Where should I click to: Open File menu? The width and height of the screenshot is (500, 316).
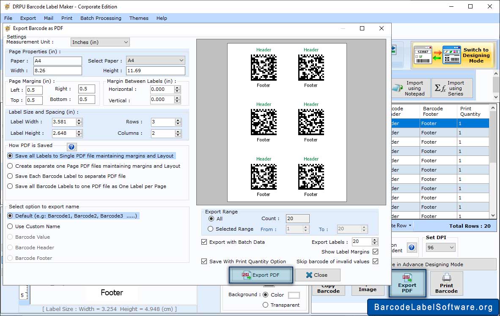pos(8,18)
